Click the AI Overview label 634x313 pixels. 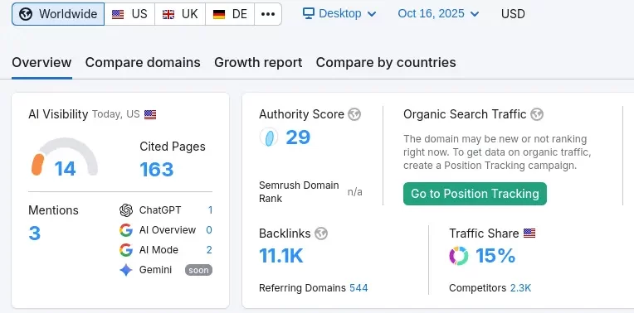(x=168, y=230)
